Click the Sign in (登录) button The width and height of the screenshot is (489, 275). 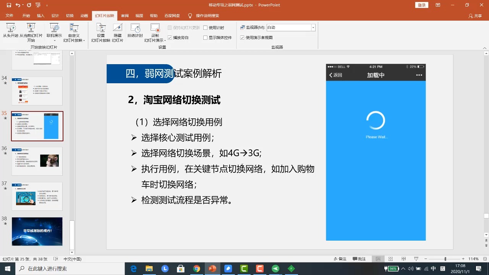point(421,5)
